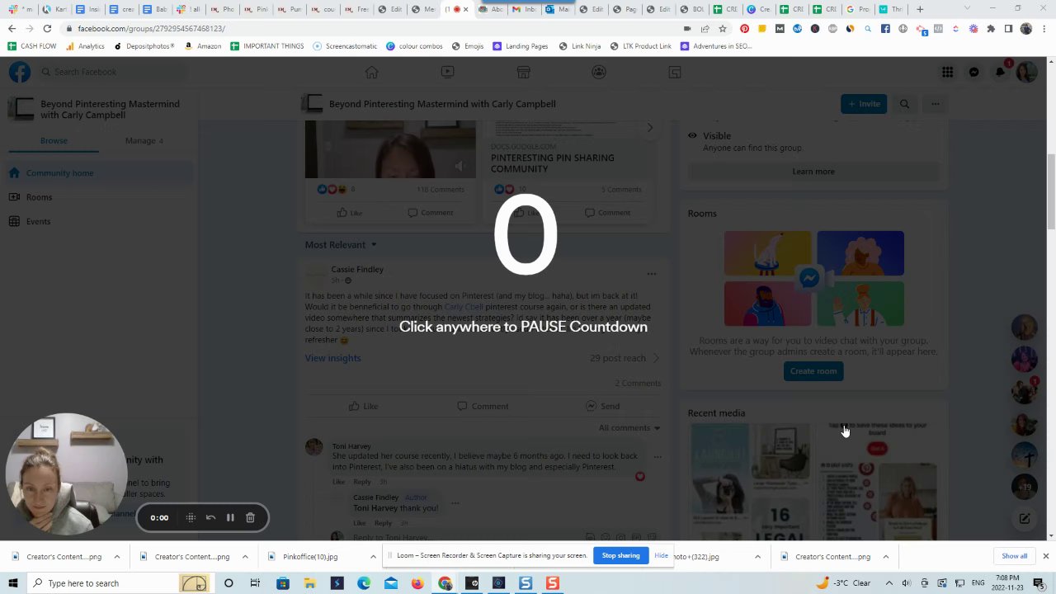Image resolution: width=1056 pixels, height=594 pixels.
Task: Click the Chrome address bar URL
Action: coord(151,29)
